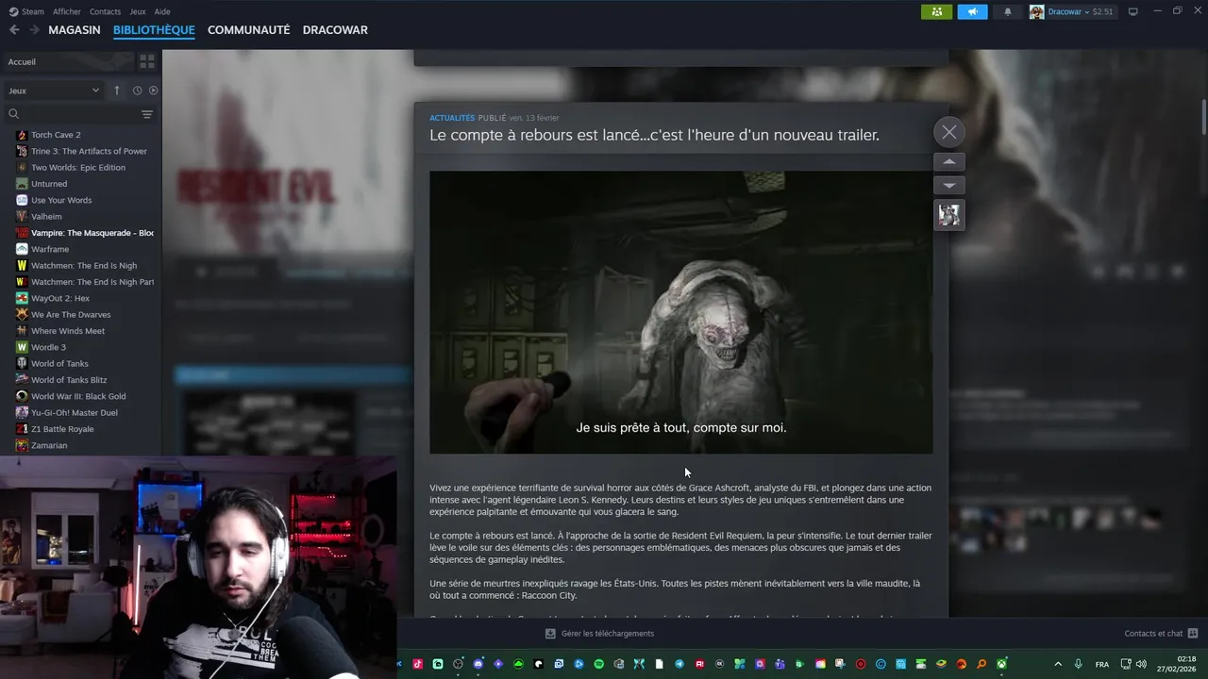1208x679 pixels.
Task: Switch to collections grid view icon
Action: pos(147,61)
